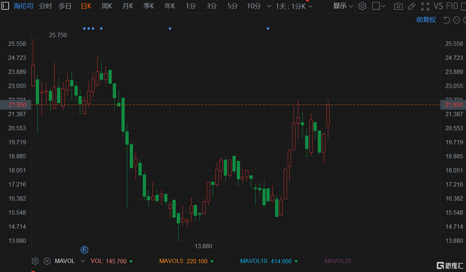Open MAVOL indicator settings gear

[x=35, y=261]
